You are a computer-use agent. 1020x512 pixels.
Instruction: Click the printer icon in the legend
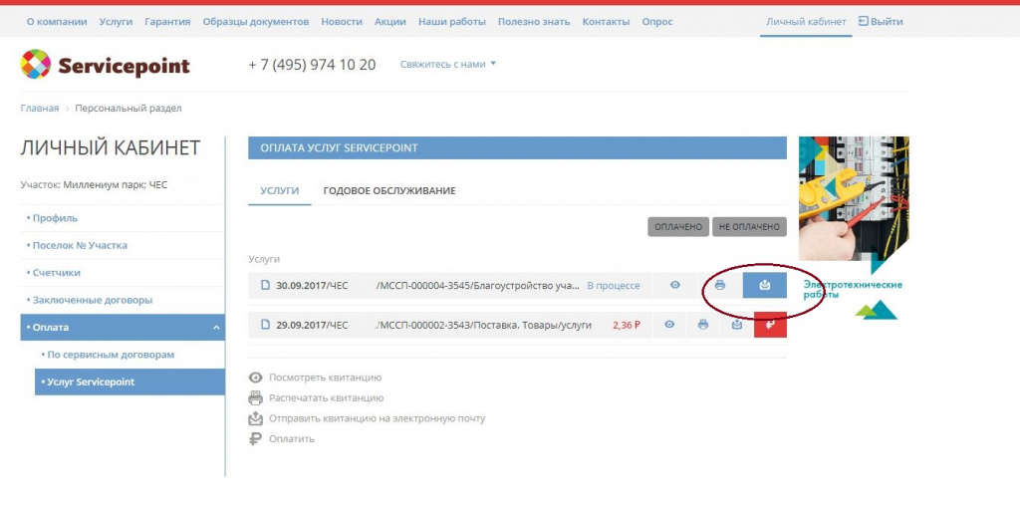[x=256, y=398]
